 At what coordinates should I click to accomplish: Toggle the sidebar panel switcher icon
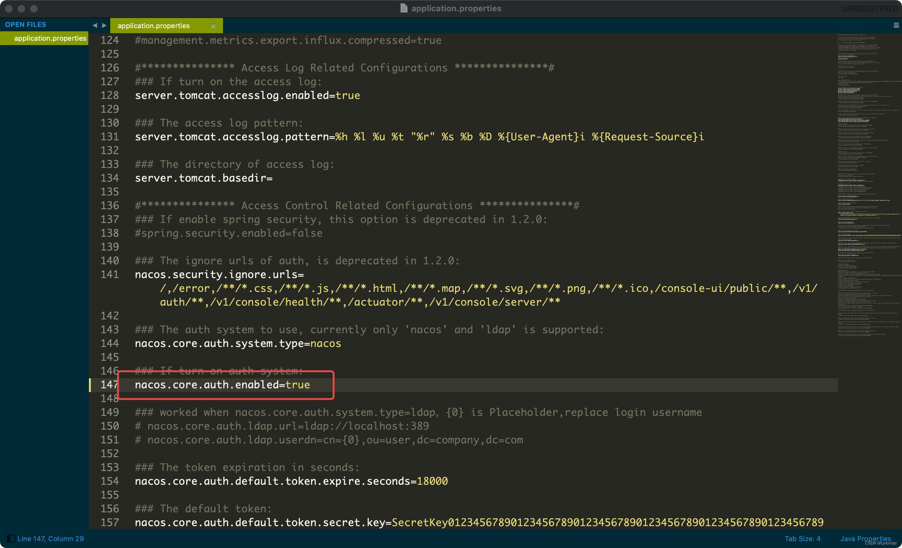(x=11, y=539)
